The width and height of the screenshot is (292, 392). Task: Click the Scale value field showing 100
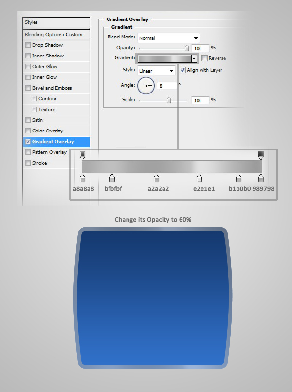pos(200,100)
